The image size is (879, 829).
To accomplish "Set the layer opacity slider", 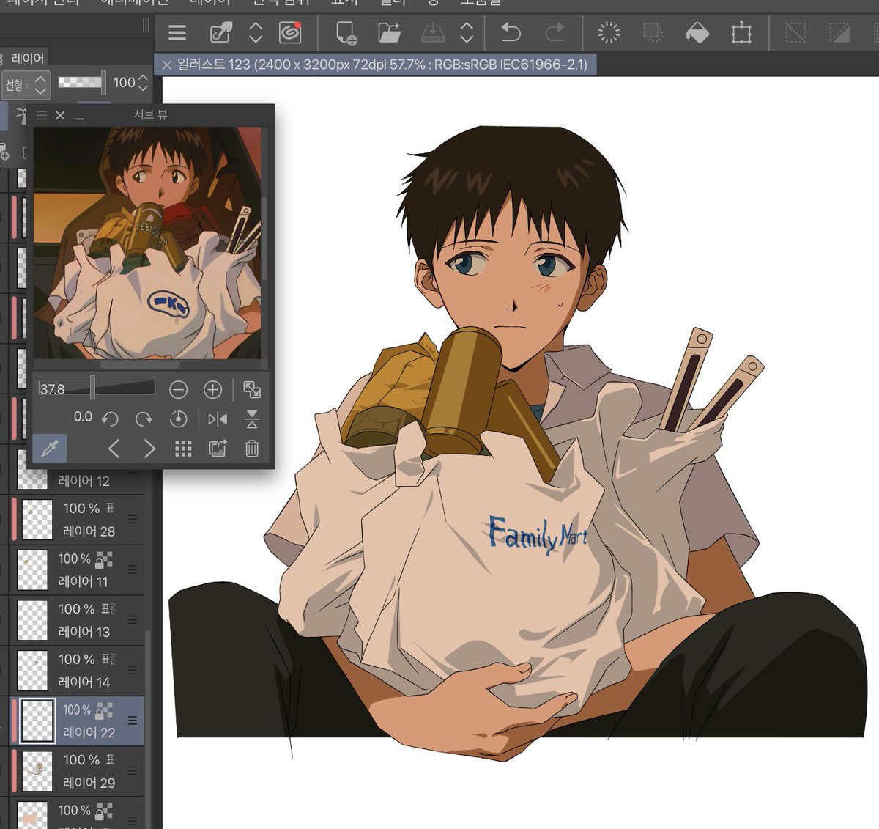I will tap(81, 82).
